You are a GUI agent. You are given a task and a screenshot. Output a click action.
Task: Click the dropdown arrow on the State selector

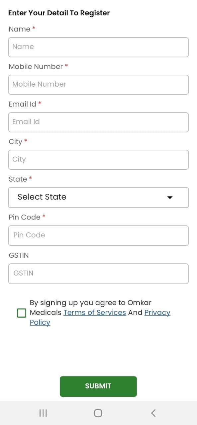[170, 197]
